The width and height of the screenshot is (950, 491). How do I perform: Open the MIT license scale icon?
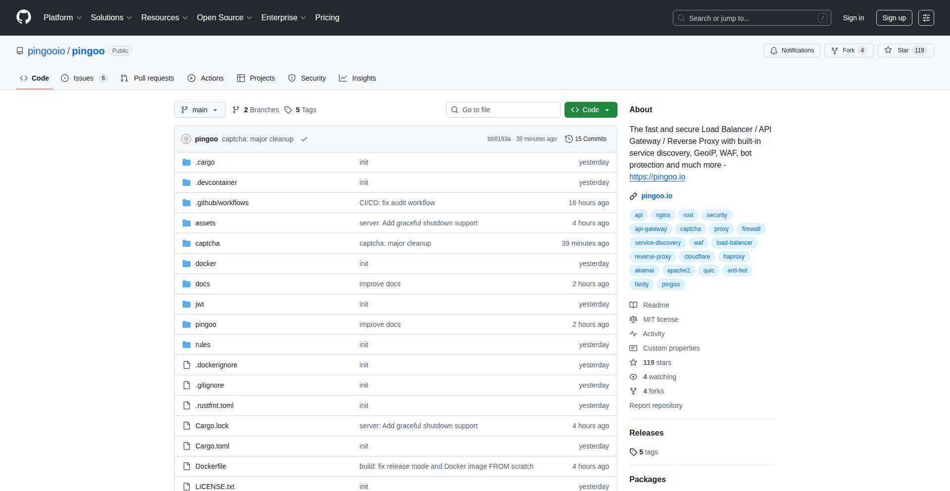[633, 319]
